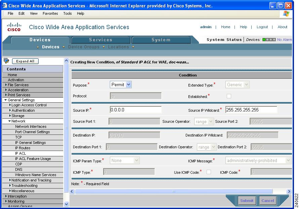Open the Tools menu
Image resolution: width=299 pixels, height=209 pixels.
click(x=68, y=13)
